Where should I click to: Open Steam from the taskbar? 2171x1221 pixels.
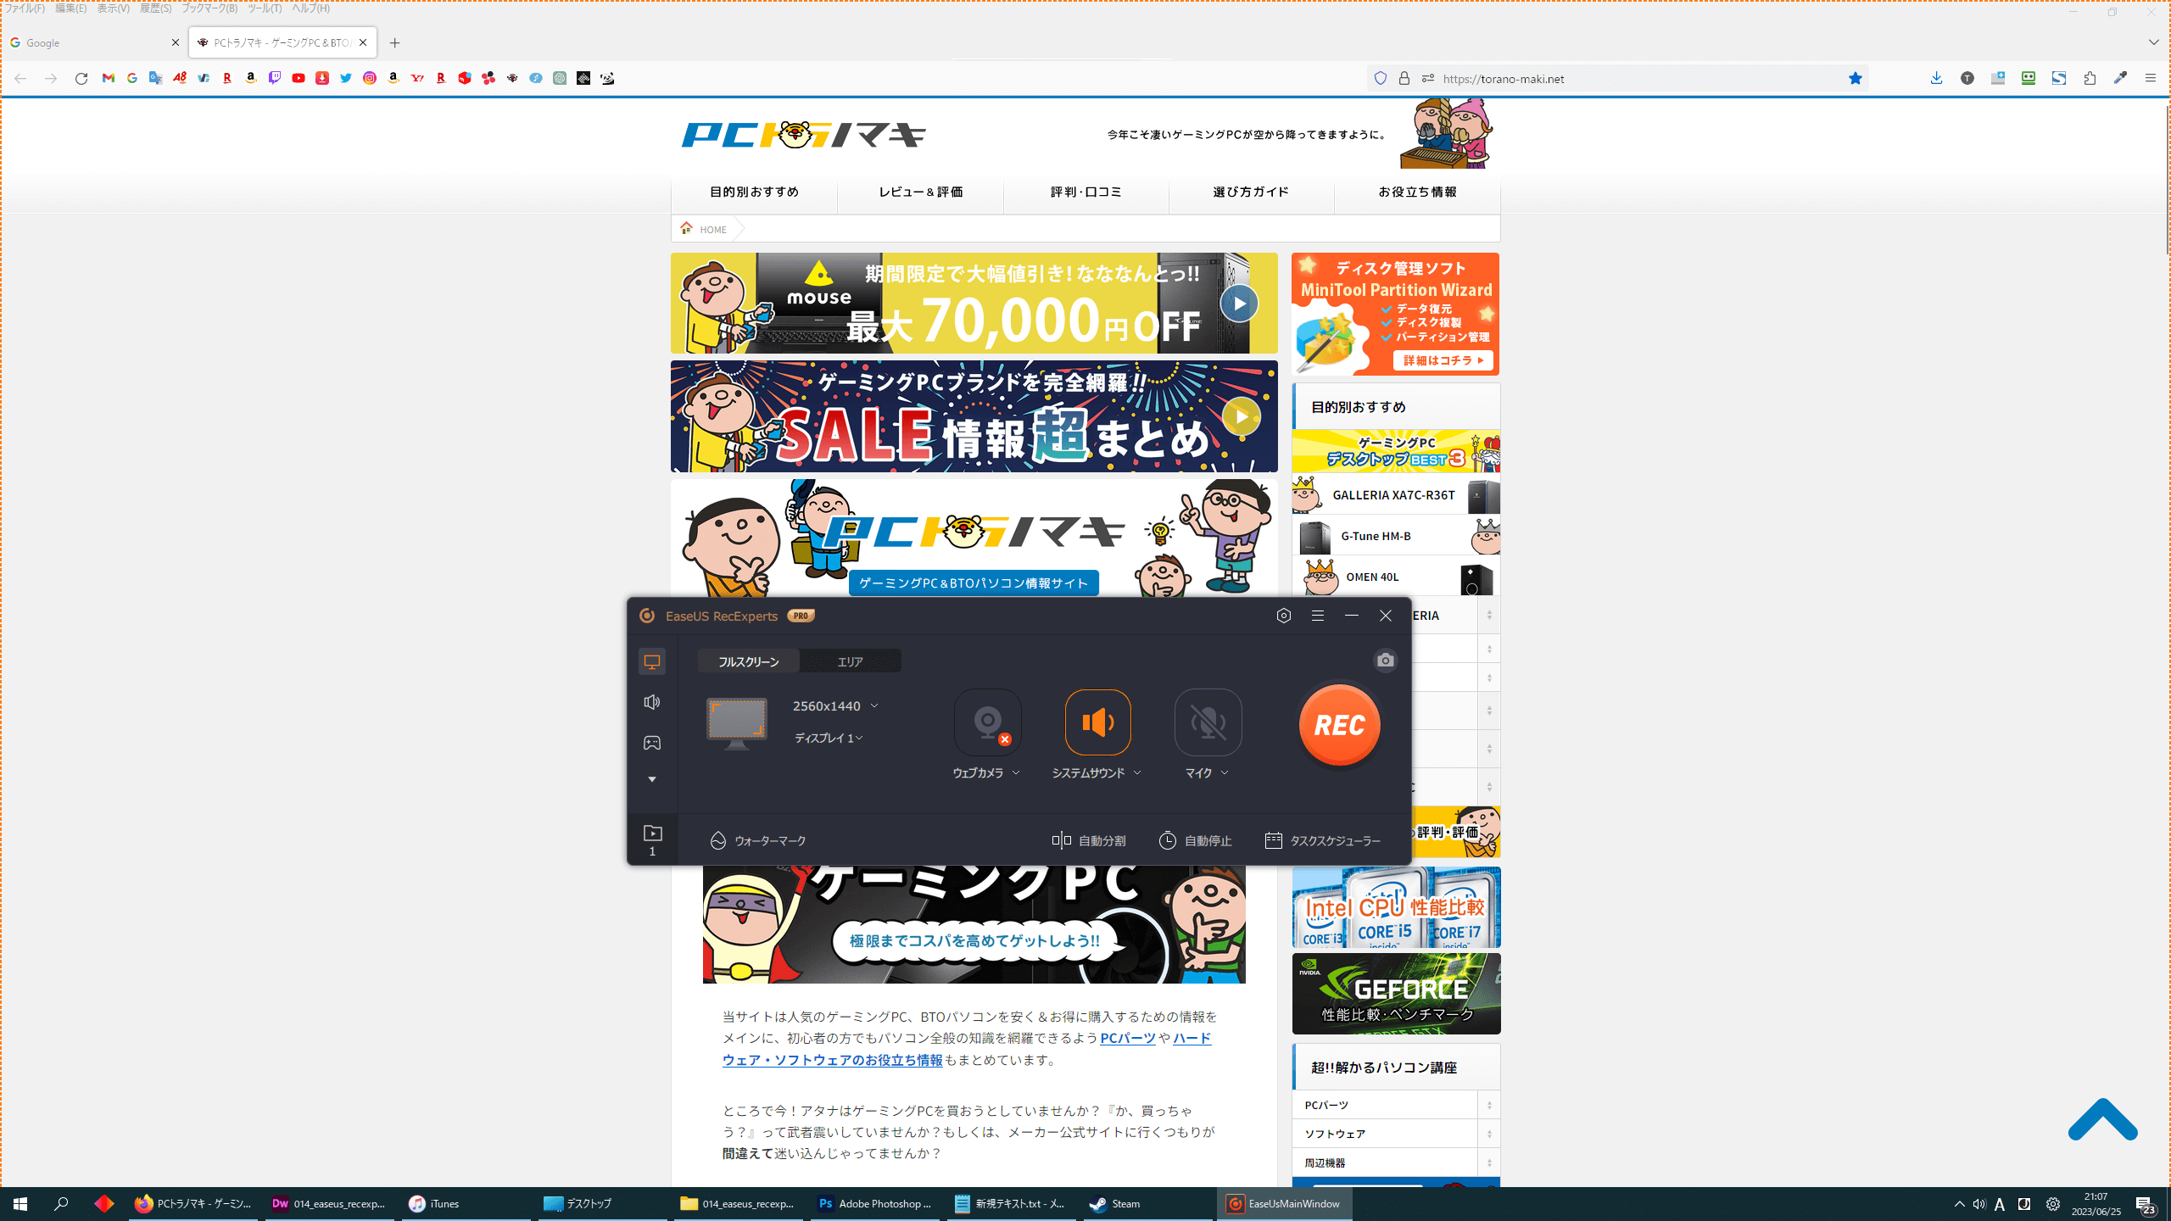(x=1147, y=1203)
